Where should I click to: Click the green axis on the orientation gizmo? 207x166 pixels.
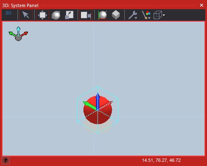12,34
